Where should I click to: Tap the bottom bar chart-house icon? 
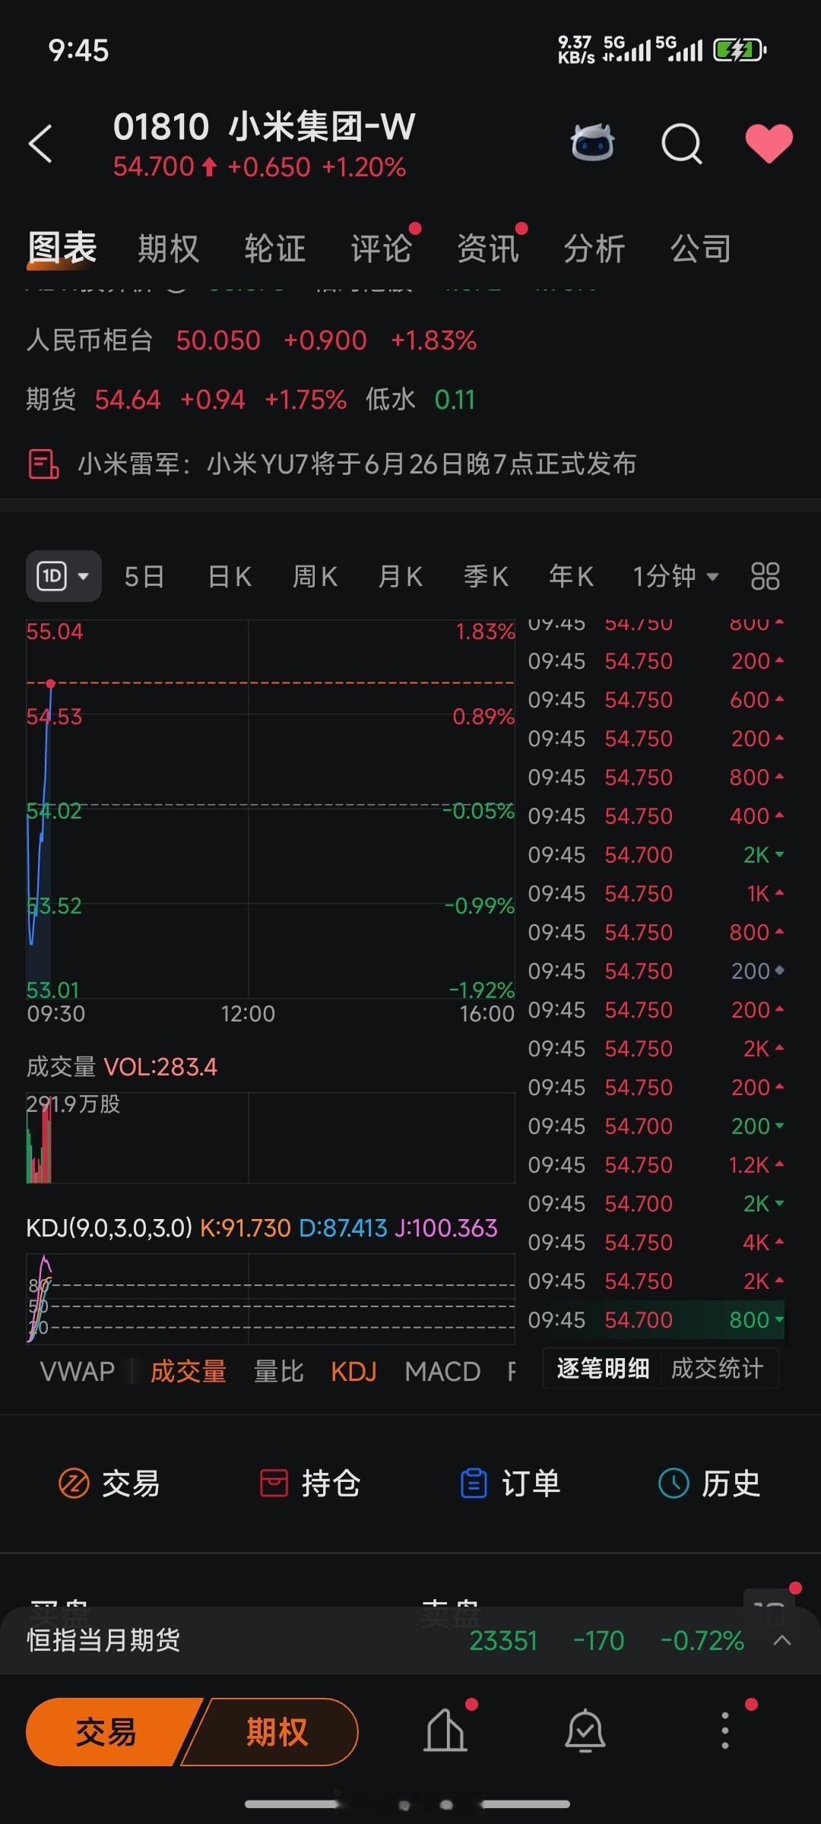point(445,1732)
